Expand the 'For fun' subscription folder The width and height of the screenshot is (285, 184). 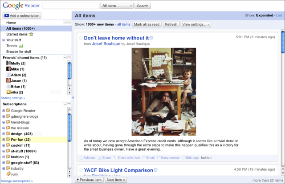click(x=4, y=140)
